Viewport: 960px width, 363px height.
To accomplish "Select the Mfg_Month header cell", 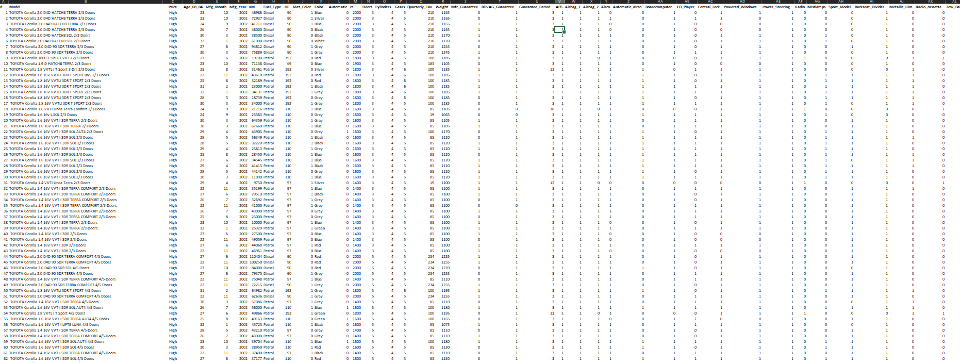I will [217, 7].
